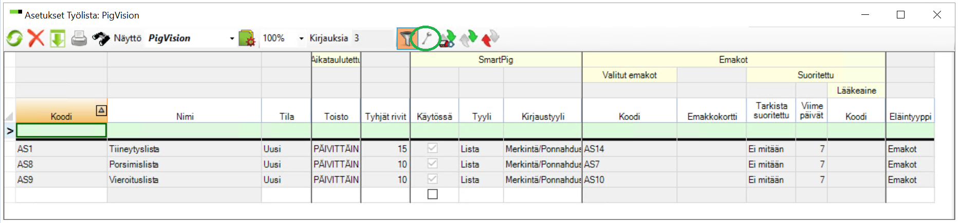This screenshot has width=958, height=223.
Task: Click the green download arrow icon
Action: click(x=58, y=38)
